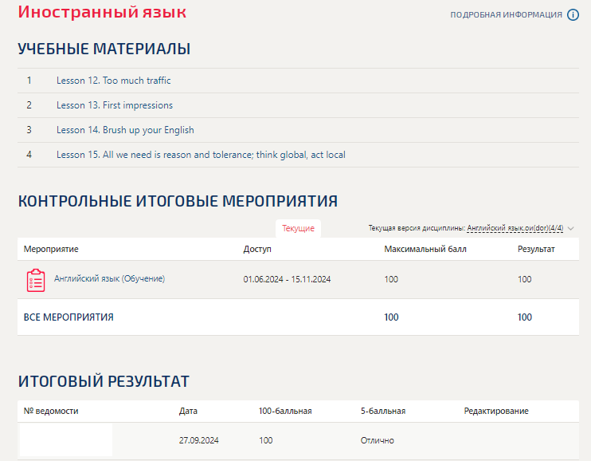The height and width of the screenshot is (461, 591).
Task: Click the Максимальный балл column header
Action: coord(425,249)
